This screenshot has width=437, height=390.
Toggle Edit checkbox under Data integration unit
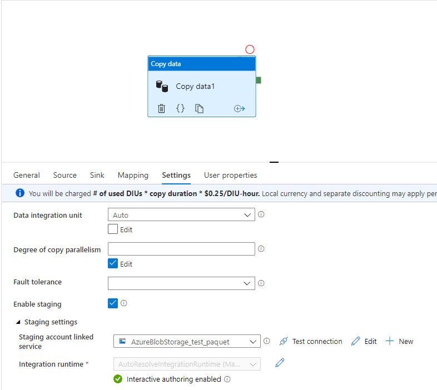coord(113,229)
